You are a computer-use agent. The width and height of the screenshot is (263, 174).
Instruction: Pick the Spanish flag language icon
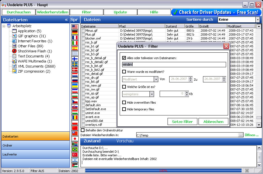75,48
